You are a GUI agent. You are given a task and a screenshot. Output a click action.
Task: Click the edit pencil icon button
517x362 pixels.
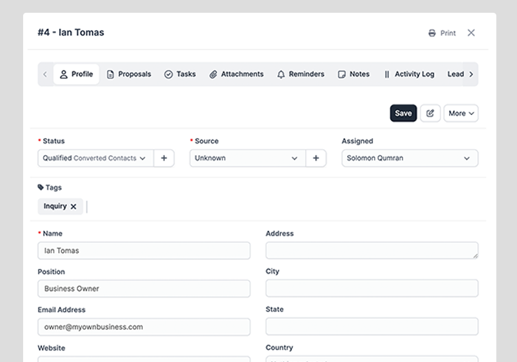tap(430, 113)
